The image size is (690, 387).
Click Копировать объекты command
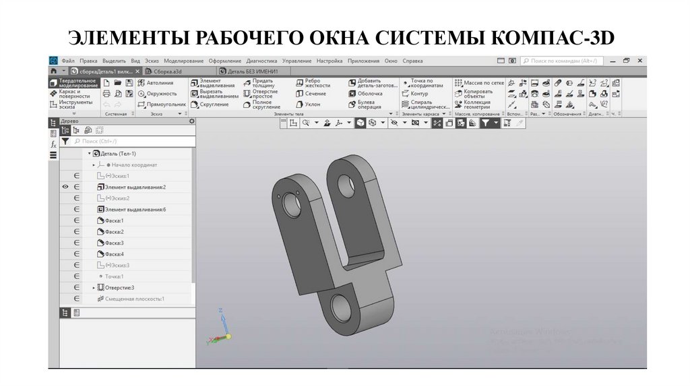[x=474, y=94]
